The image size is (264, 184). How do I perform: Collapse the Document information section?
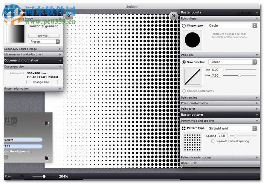34,60
